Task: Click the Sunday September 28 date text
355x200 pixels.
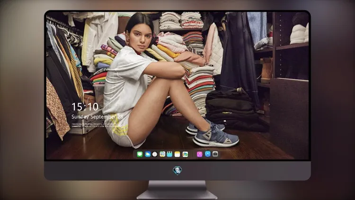Action: coord(97,117)
